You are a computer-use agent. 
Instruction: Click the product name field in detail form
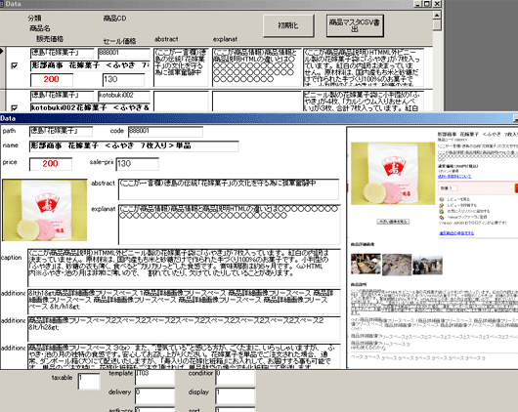134,146
